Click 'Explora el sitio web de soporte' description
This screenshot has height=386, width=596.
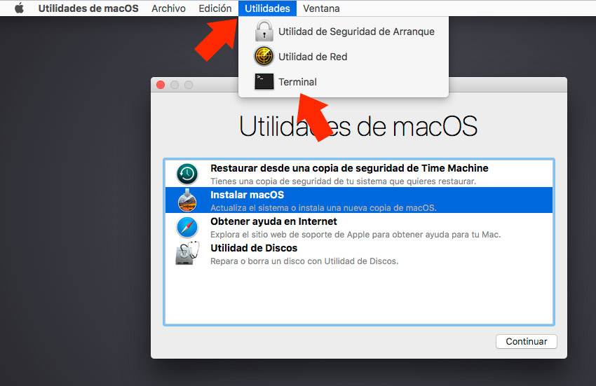pyautogui.click(x=355, y=235)
